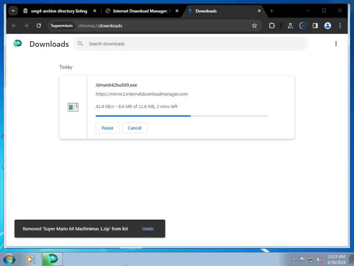Click the search magnifier icon
Viewport: 354px width, 266px height.
(80, 44)
